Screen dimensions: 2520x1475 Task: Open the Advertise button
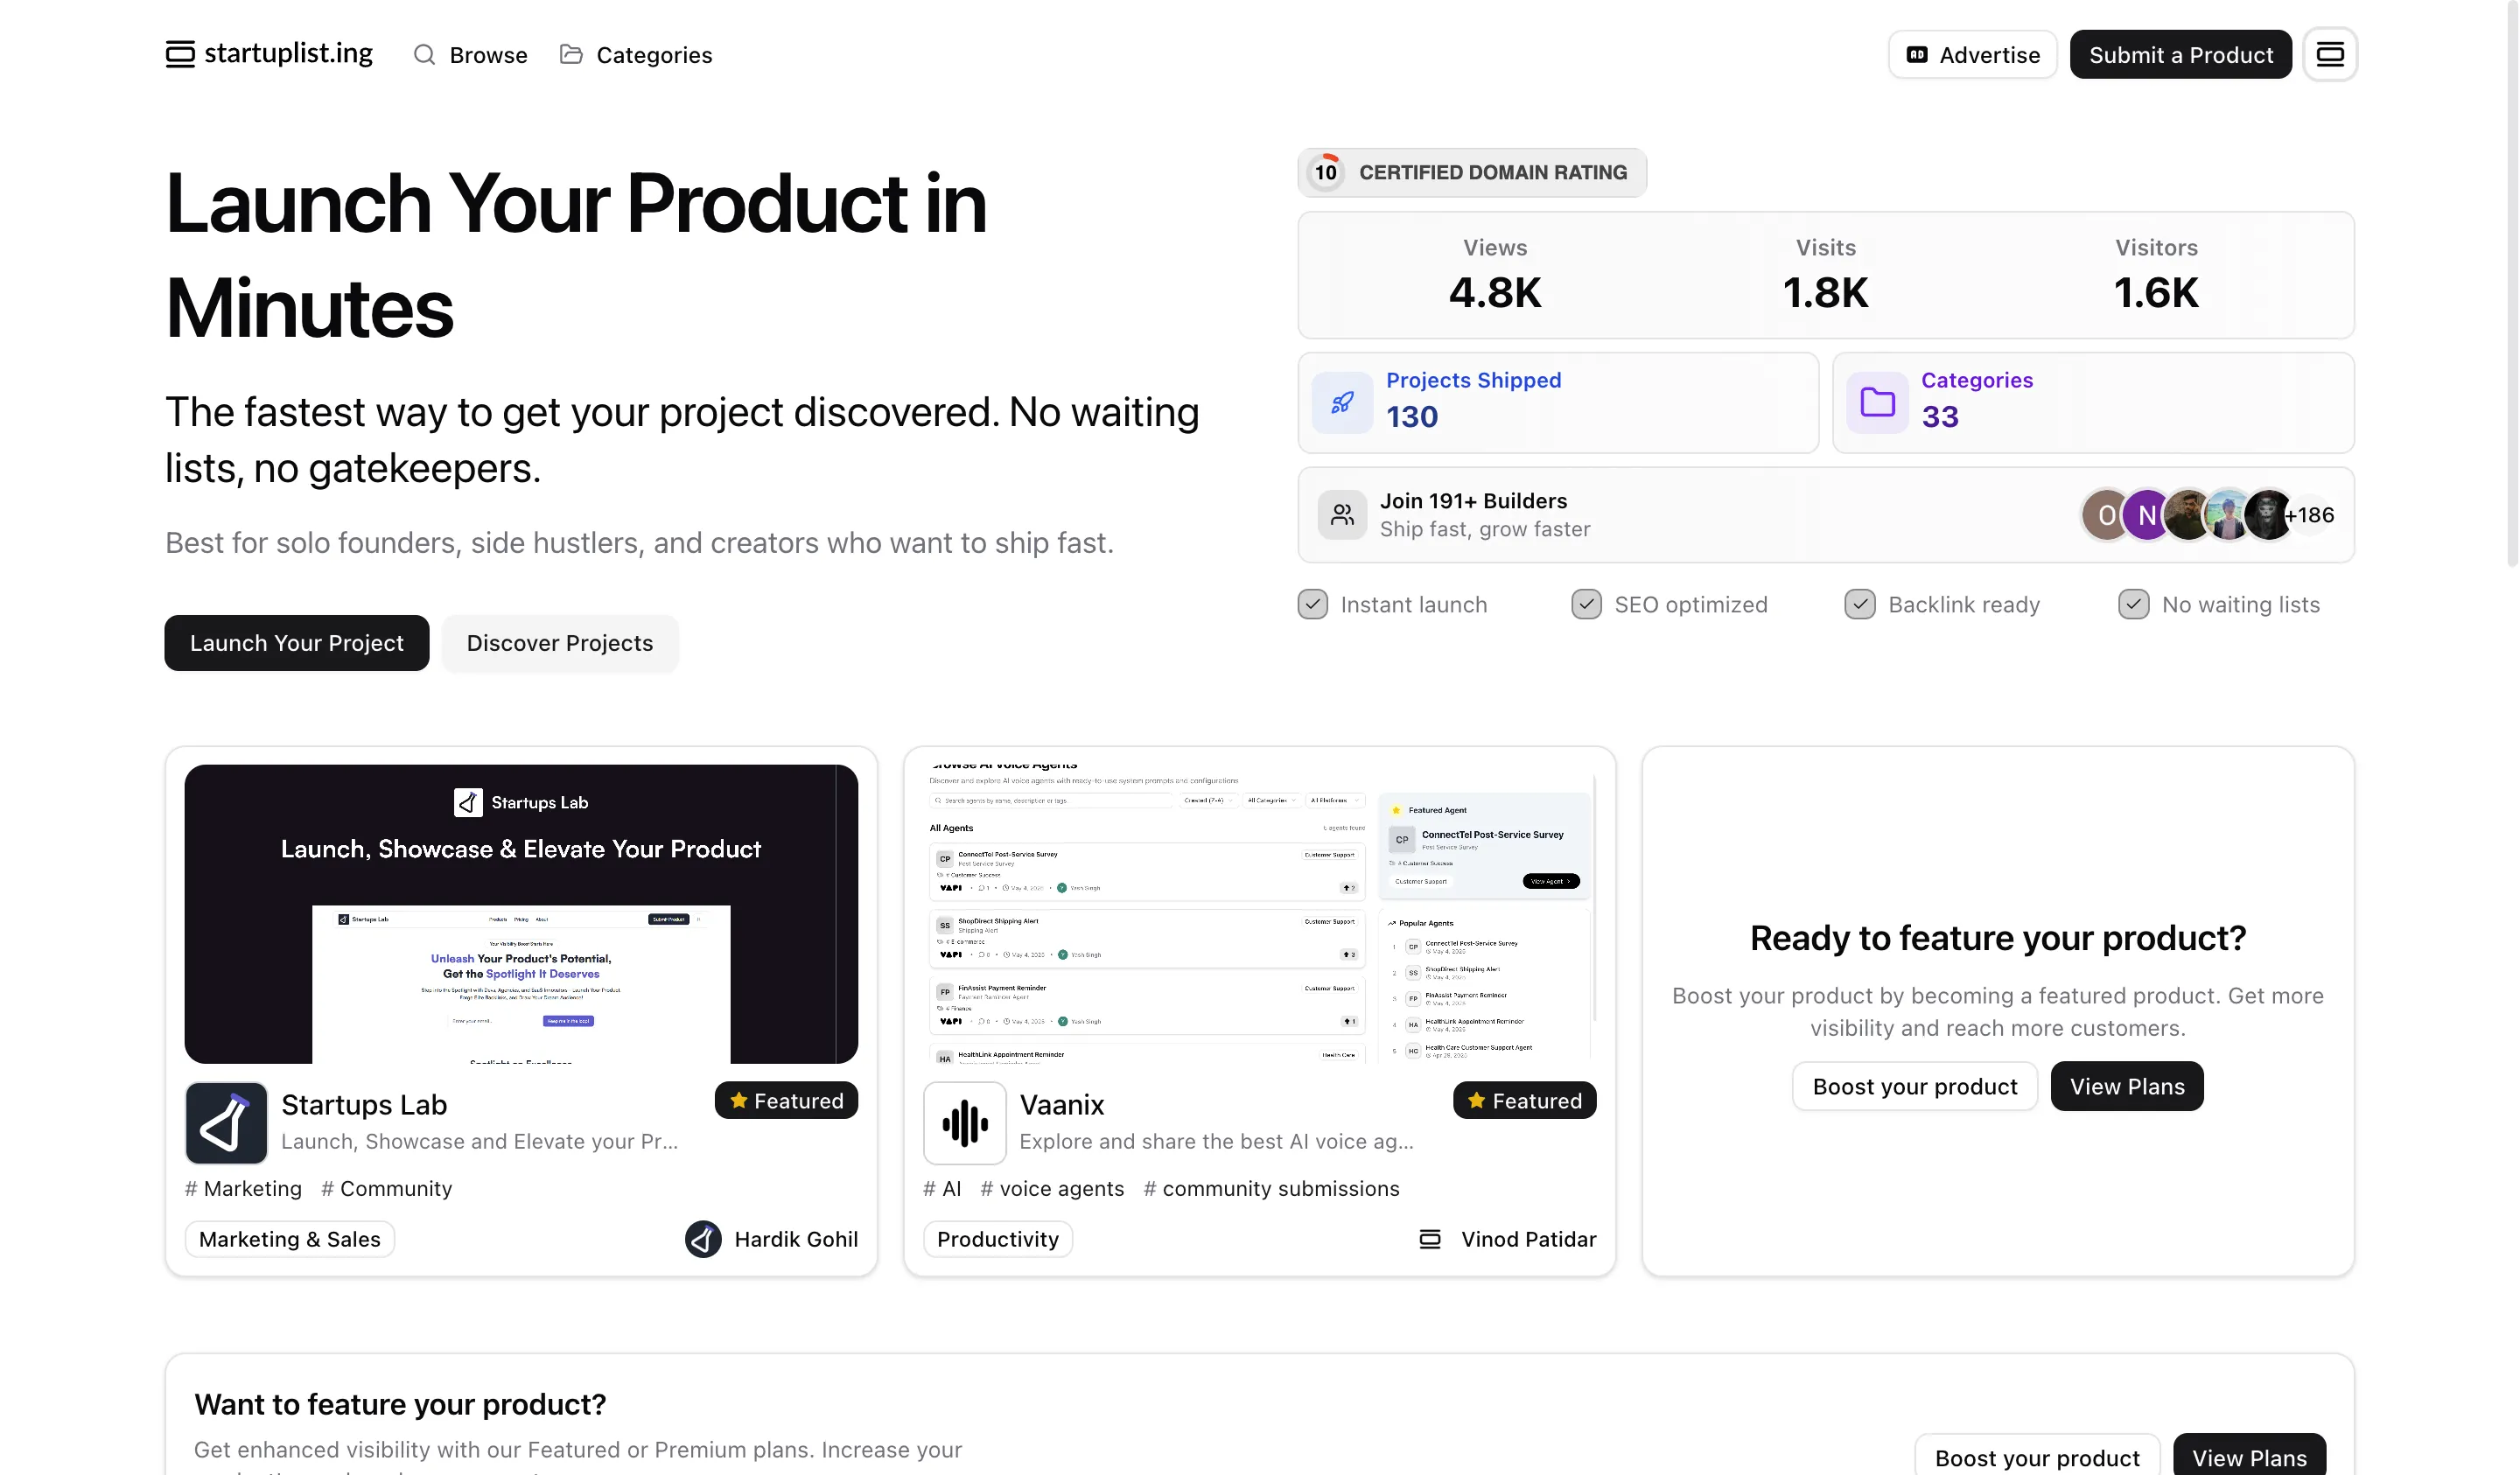click(x=1972, y=55)
